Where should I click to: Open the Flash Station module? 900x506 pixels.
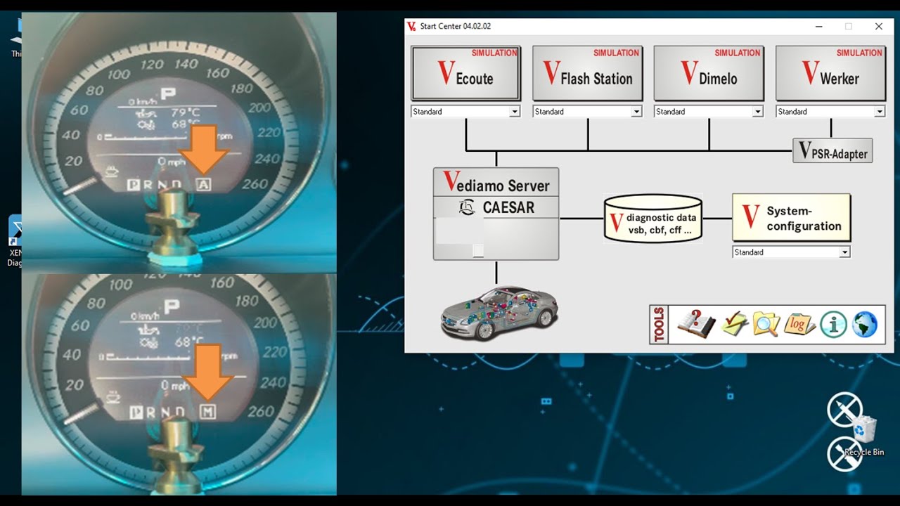(x=587, y=74)
